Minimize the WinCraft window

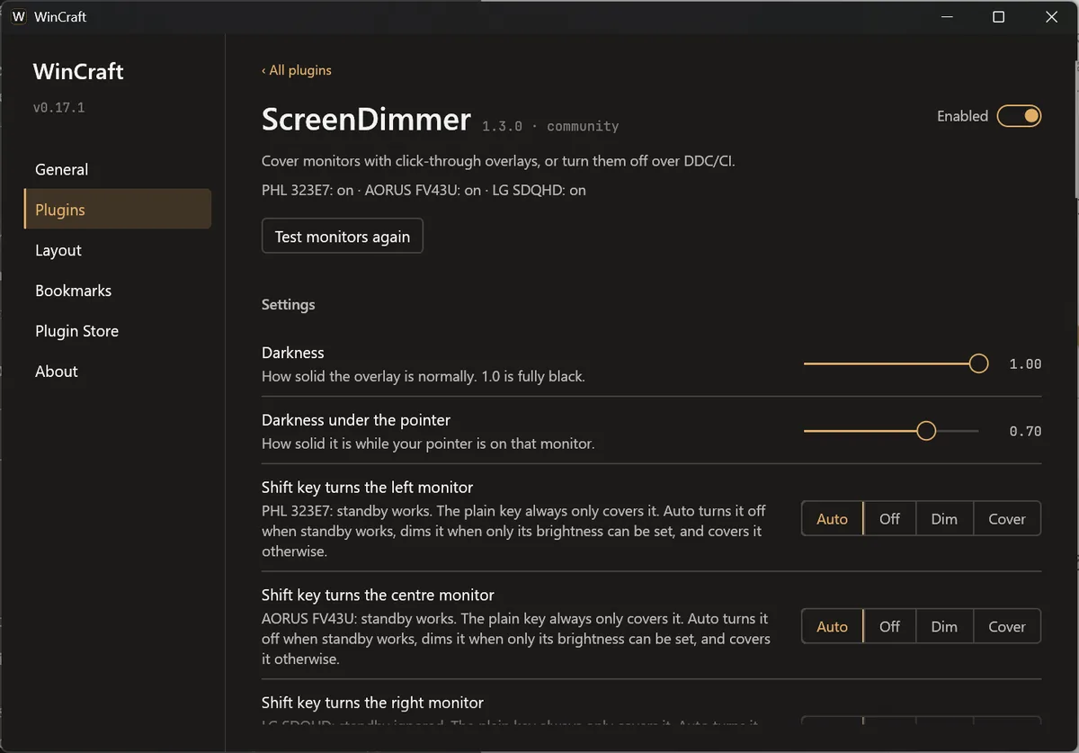[x=946, y=17]
